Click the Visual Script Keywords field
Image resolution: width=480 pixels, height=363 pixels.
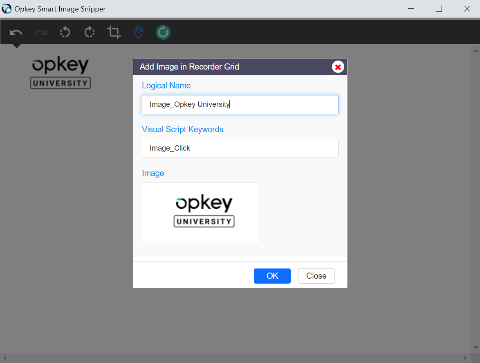(240, 148)
